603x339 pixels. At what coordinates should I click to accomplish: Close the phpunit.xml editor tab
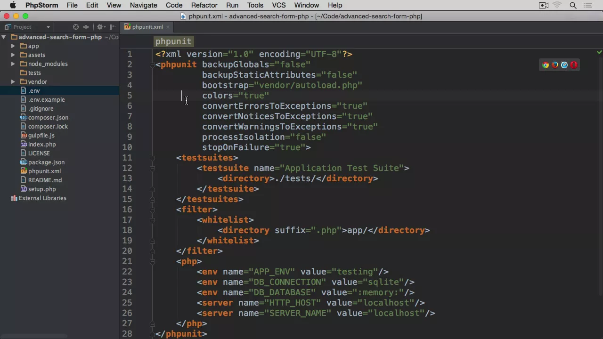click(168, 27)
